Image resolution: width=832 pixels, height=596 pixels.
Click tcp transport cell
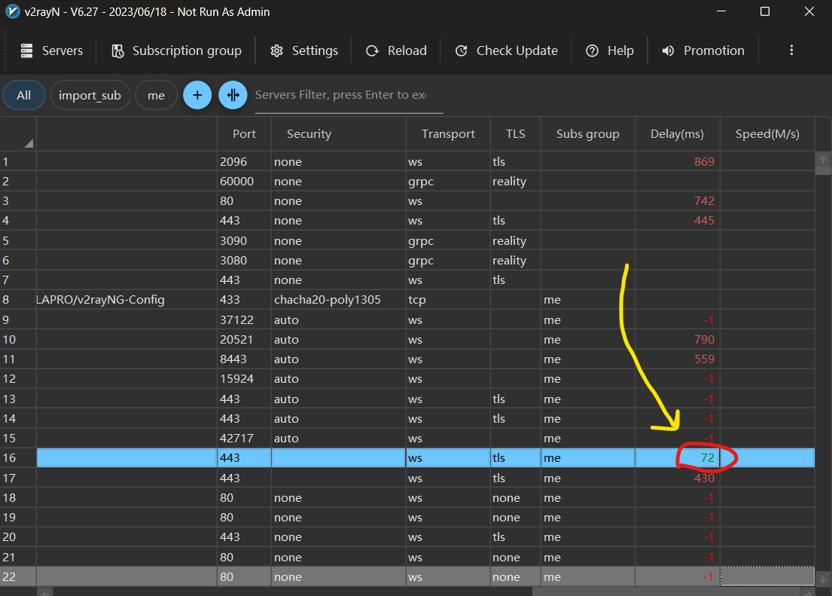448,300
